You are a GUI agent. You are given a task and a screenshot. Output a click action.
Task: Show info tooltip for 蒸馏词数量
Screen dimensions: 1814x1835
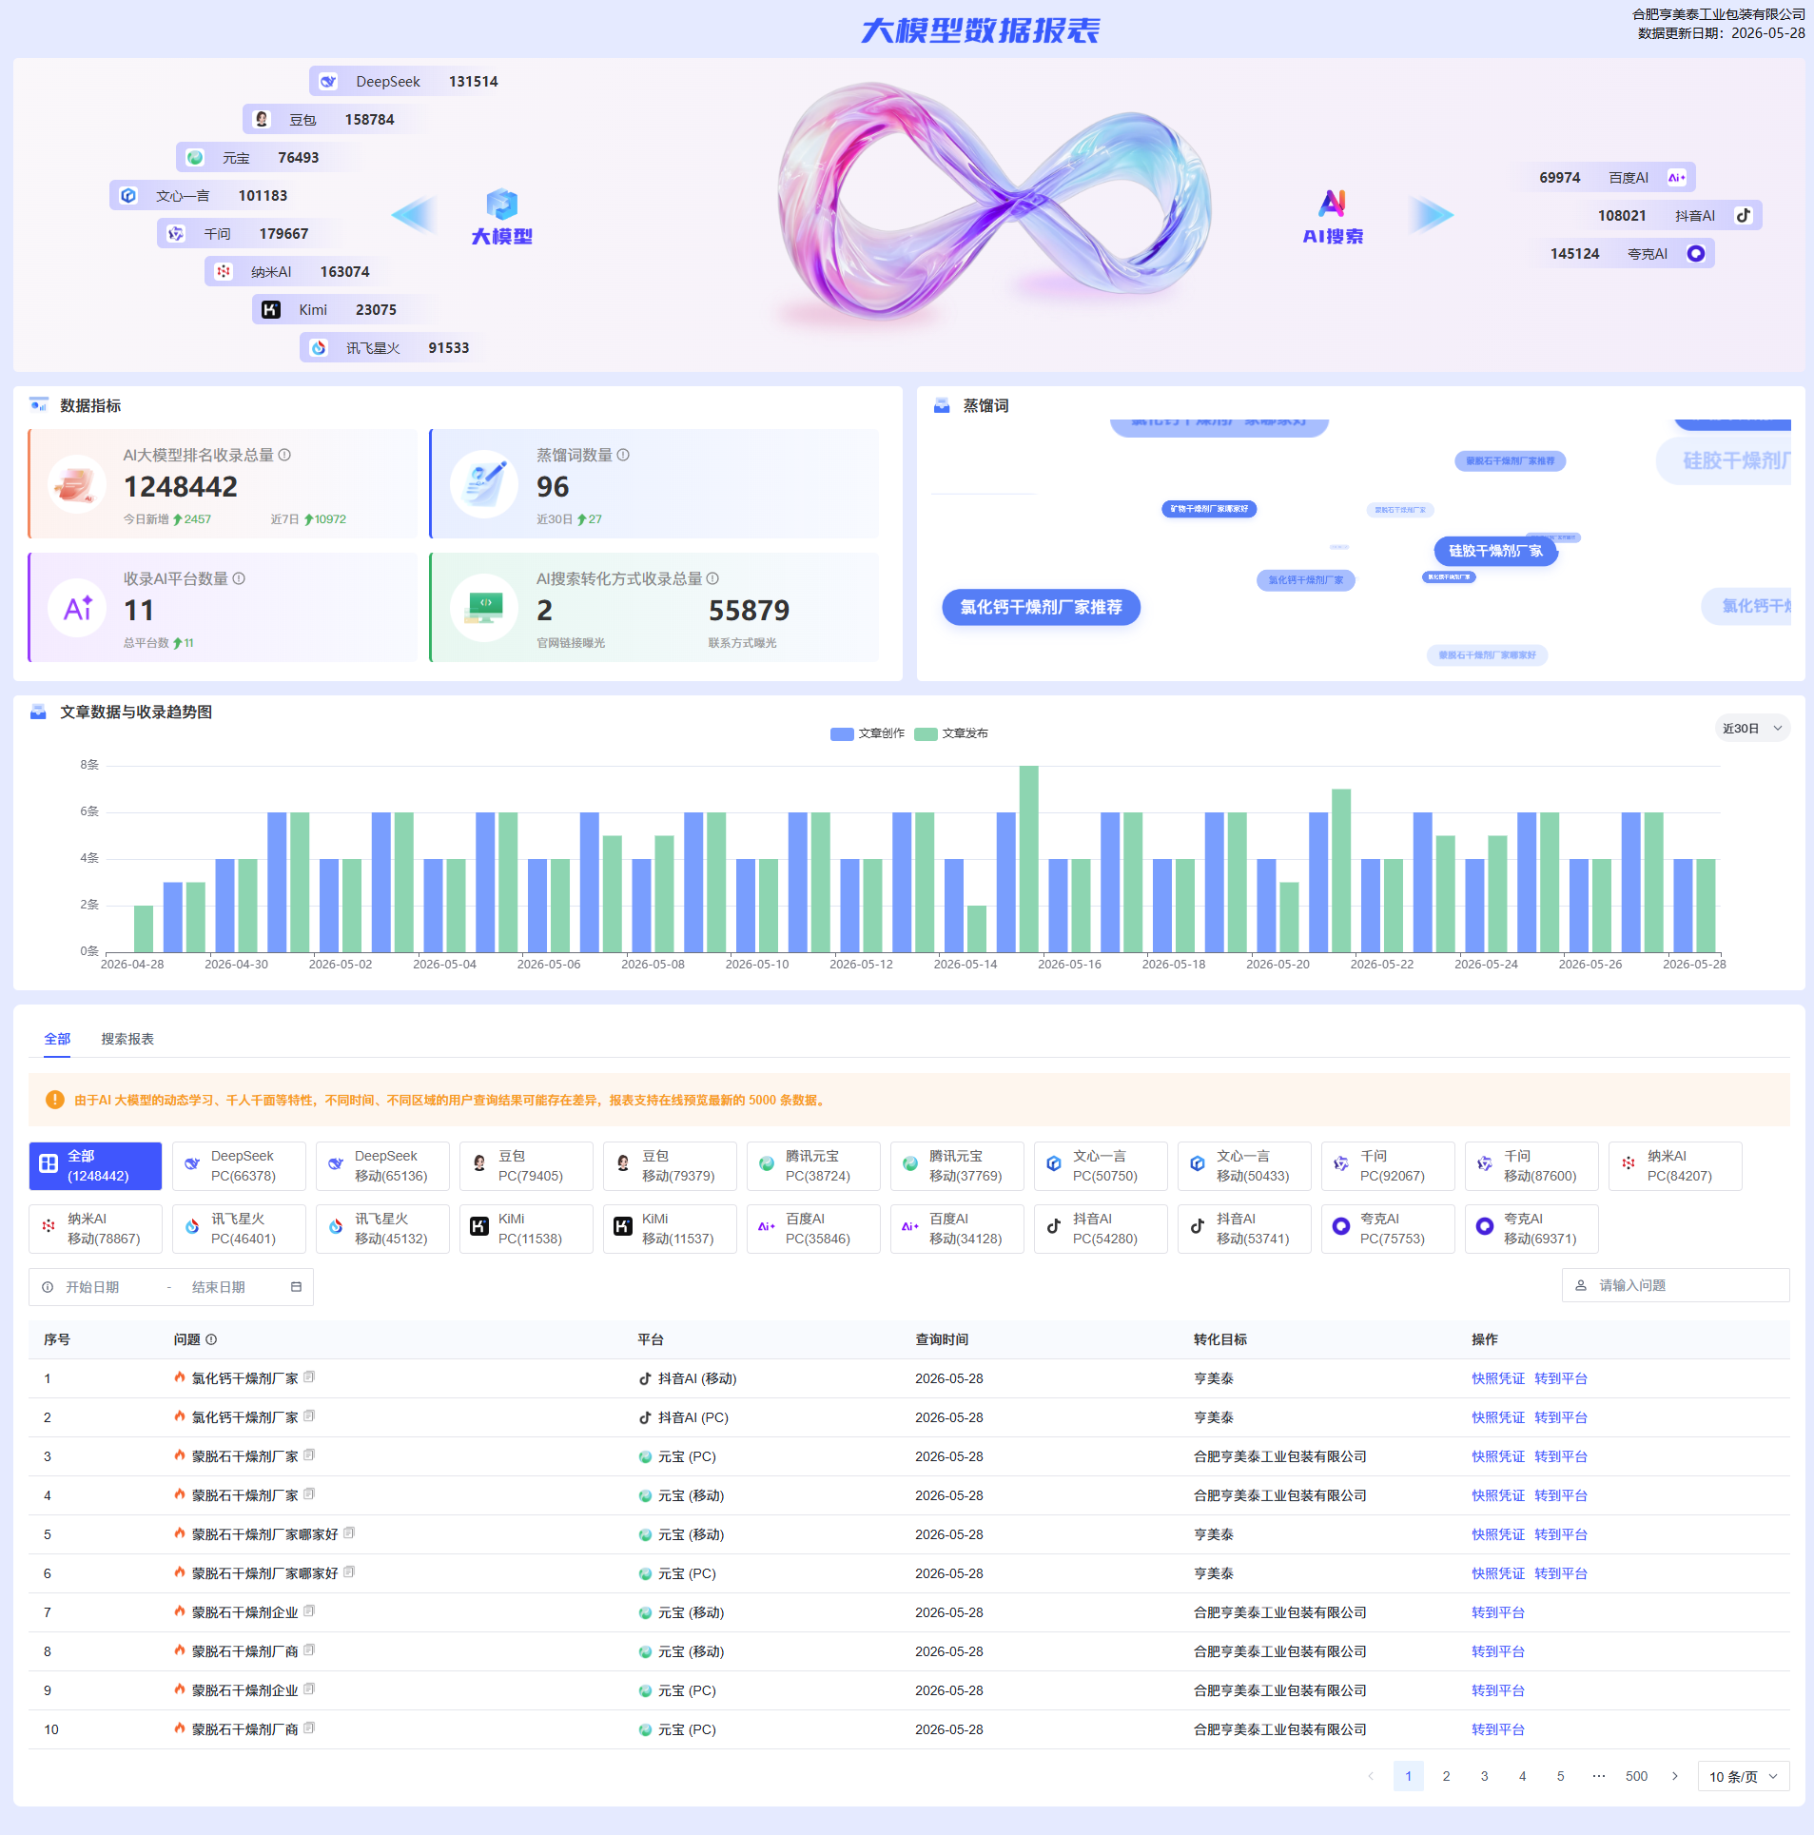coord(623,456)
